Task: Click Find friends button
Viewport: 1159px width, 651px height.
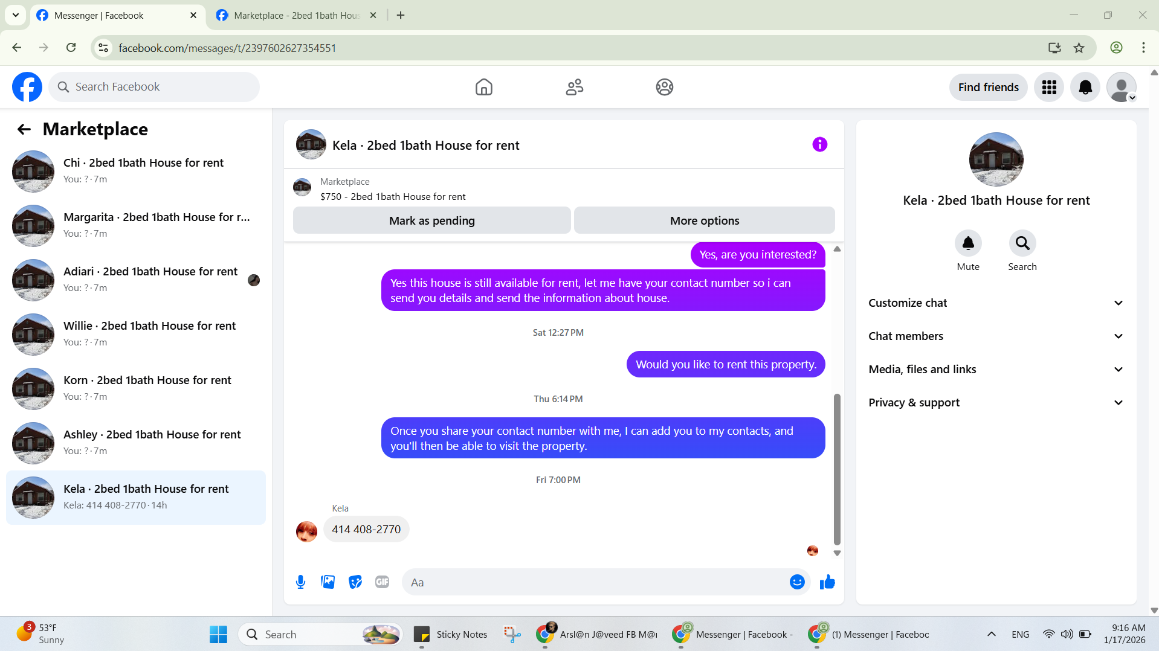Action: pyautogui.click(x=988, y=87)
